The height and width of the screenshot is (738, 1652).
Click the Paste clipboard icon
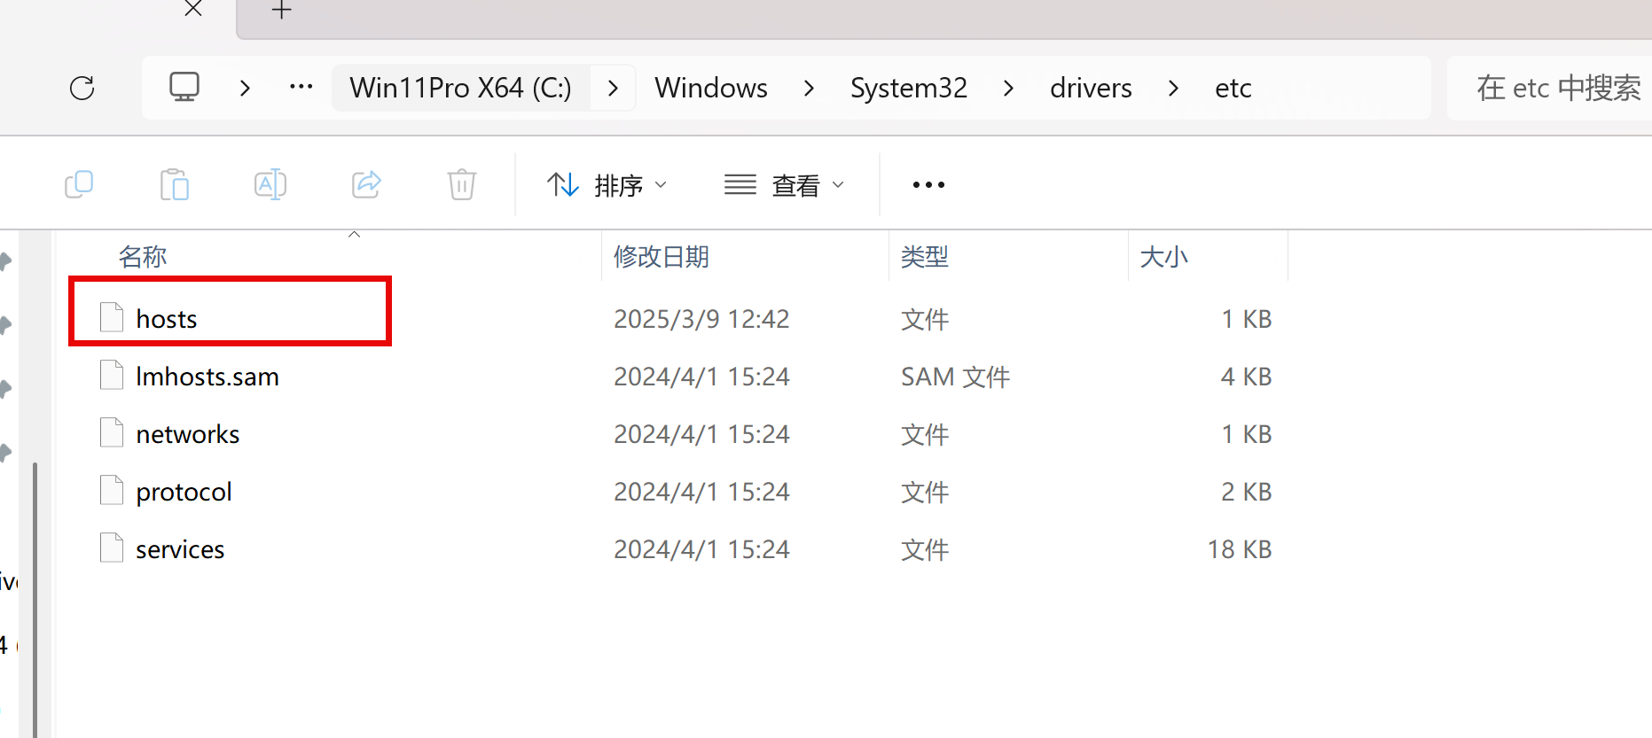175,184
